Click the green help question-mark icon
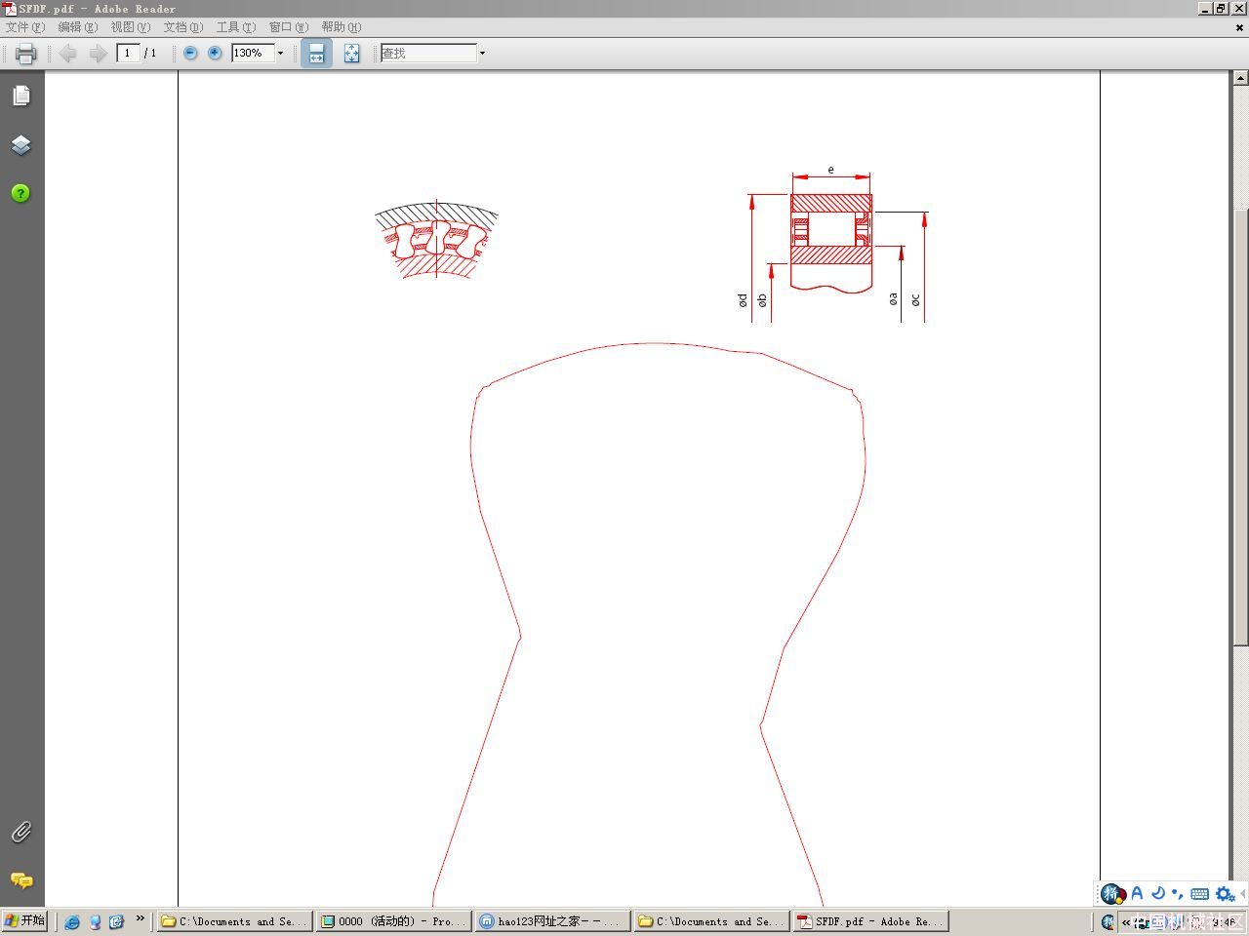This screenshot has height=936, width=1249. coord(20,193)
